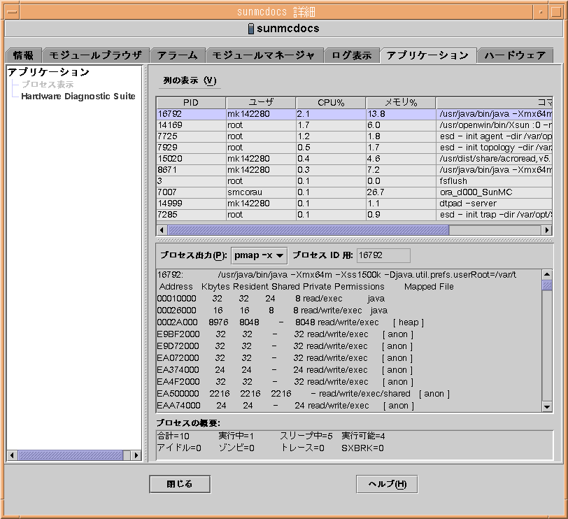Click the メモリ% column header
Image resolution: width=568 pixels, height=519 pixels.
click(x=401, y=103)
